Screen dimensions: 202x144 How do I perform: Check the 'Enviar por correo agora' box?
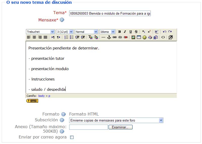[72, 137]
